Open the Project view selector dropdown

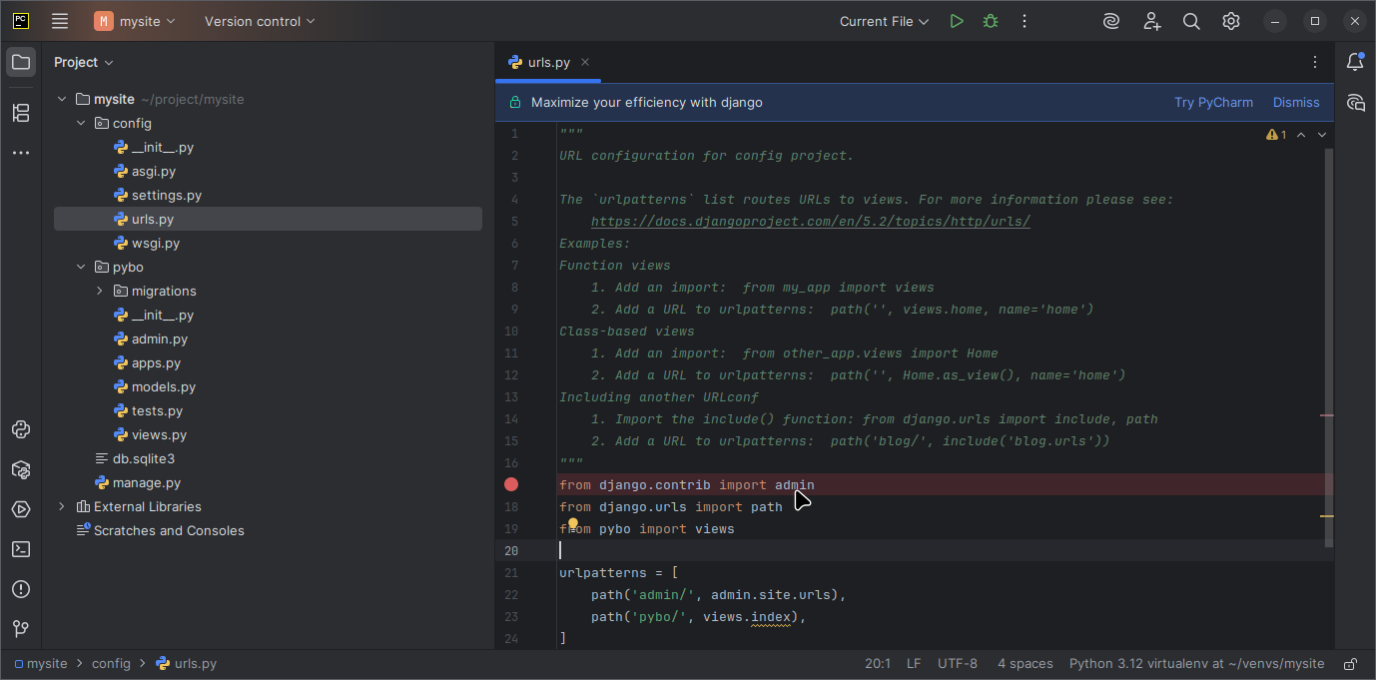84,62
